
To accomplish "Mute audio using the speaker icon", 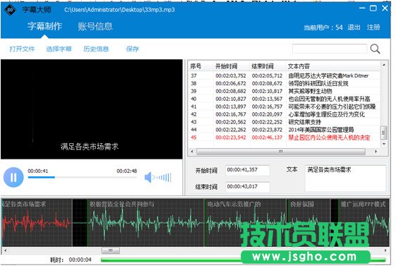I will coord(149,177).
